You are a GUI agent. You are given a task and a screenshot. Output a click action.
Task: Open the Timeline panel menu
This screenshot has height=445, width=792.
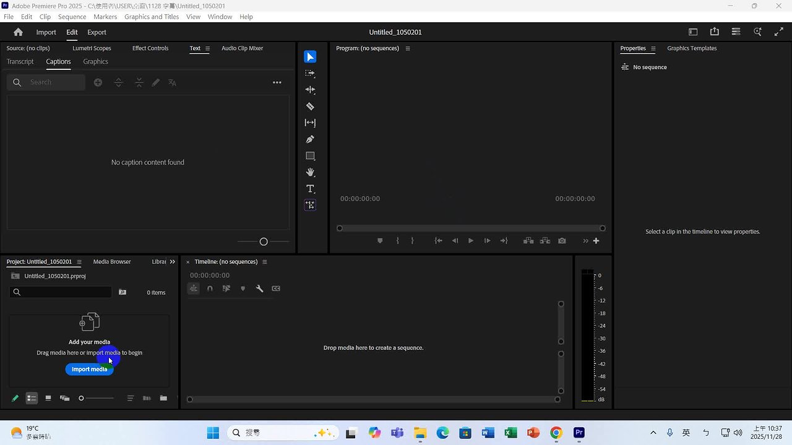(265, 261)
